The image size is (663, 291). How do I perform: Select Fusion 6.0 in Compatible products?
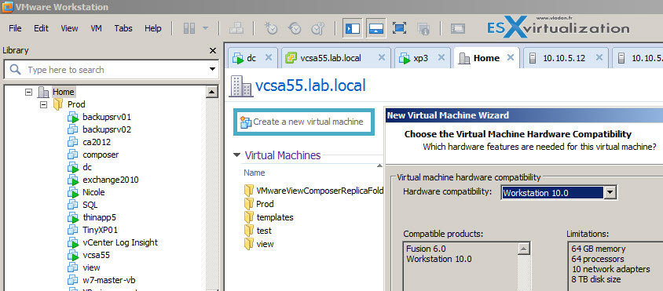coord(426,249)
